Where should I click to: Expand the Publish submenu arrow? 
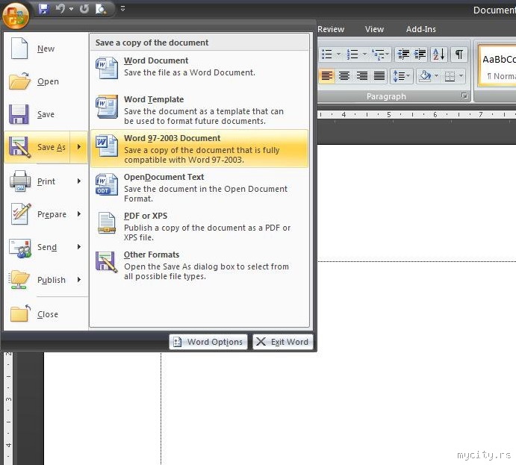(79, 280)
